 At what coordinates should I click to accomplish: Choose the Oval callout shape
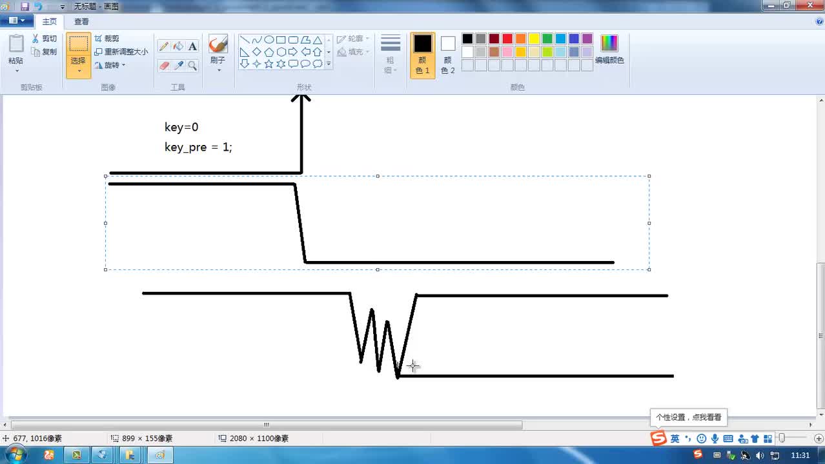305,64
